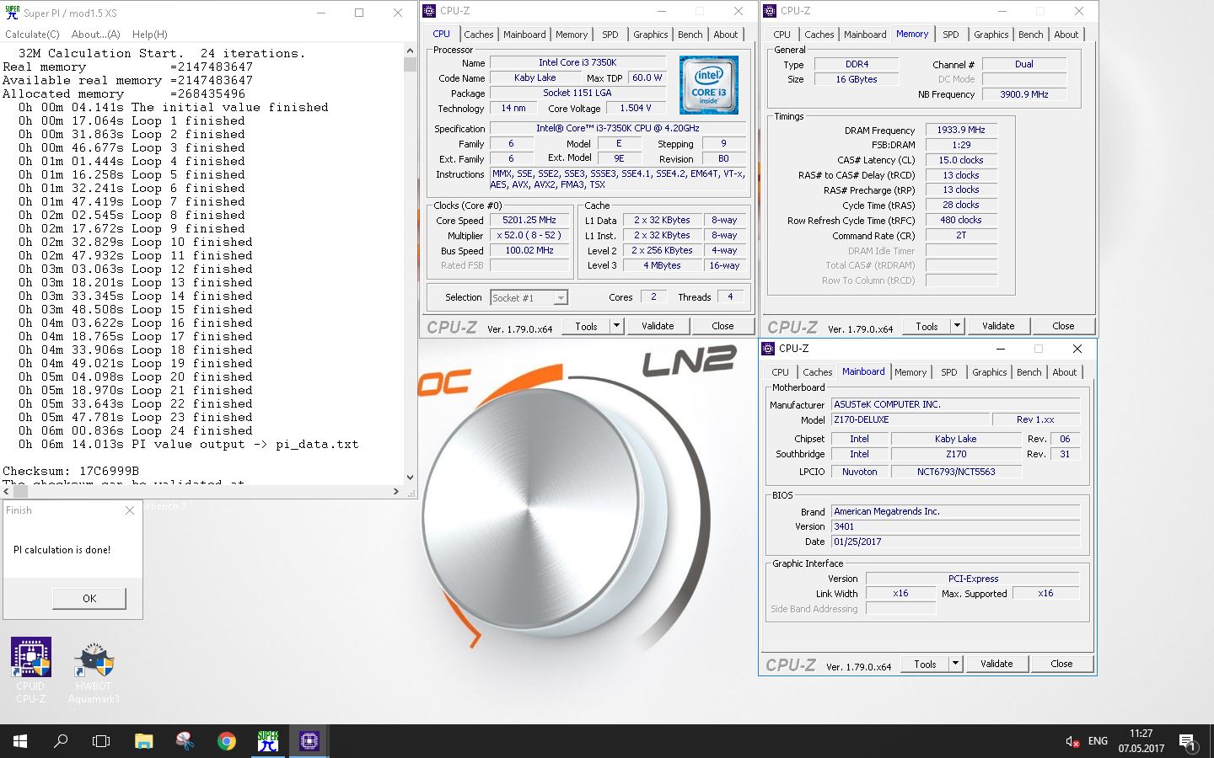Select the About tab in the Memory window
This screenshot has height=758, width=1214.
click(1066, 35)
